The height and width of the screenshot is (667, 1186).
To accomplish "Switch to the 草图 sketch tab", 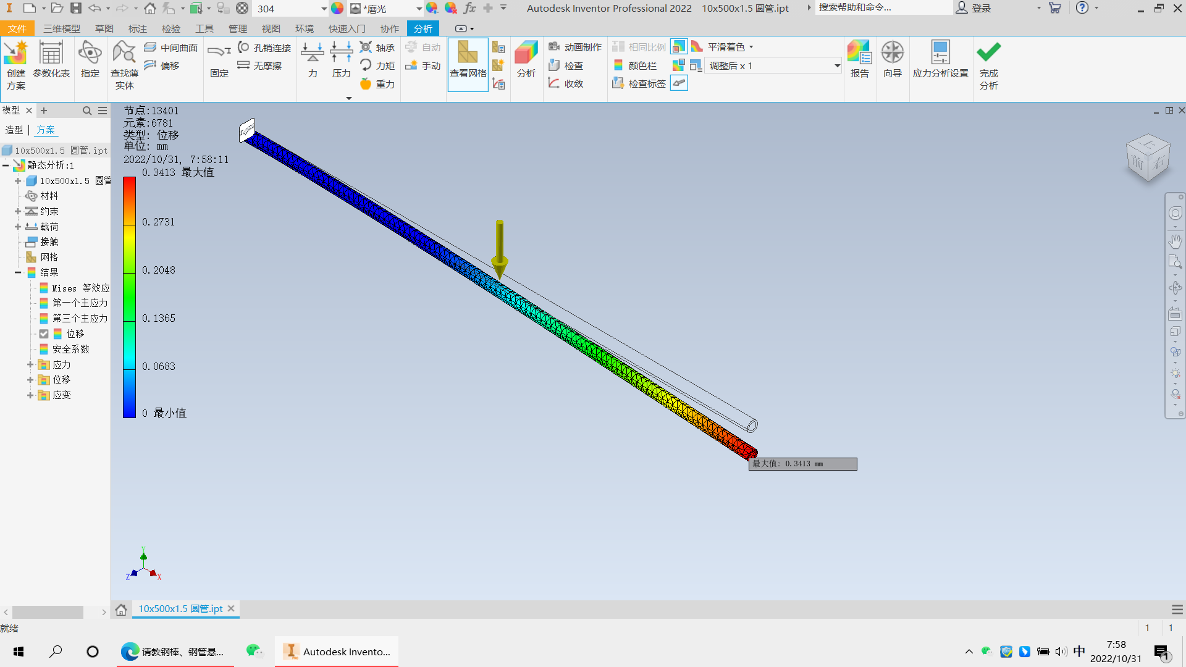I will pyautogui.click(x=104, y=28).
